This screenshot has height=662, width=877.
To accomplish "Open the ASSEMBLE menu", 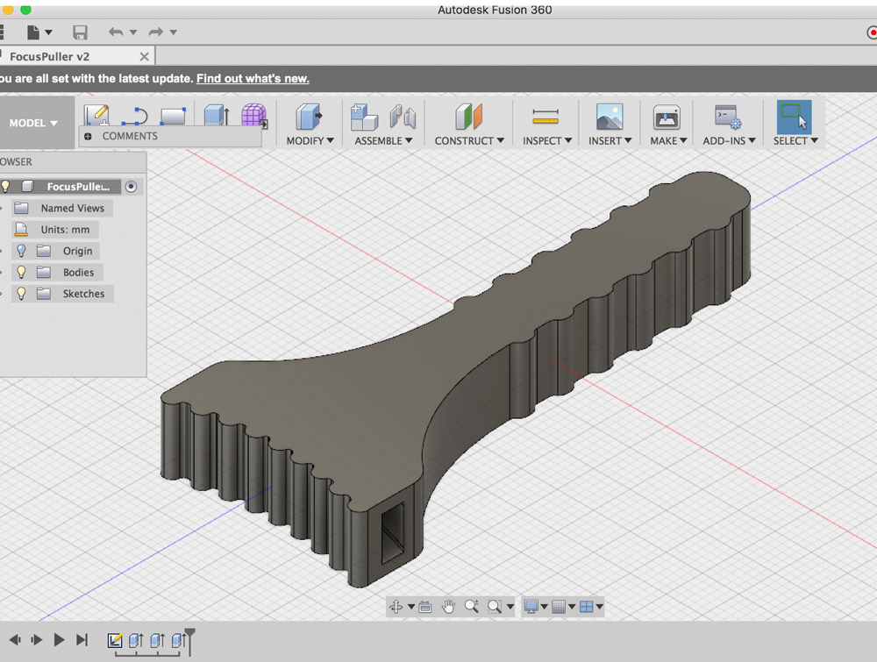I will [x=383, y=141].
